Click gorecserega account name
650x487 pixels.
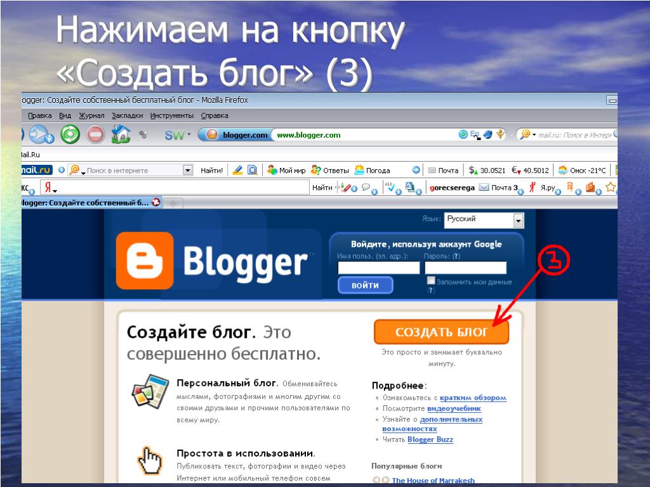(x=452, y=188)
